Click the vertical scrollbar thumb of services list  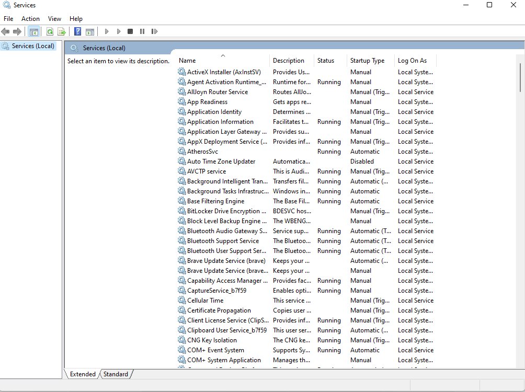(520, 78)
